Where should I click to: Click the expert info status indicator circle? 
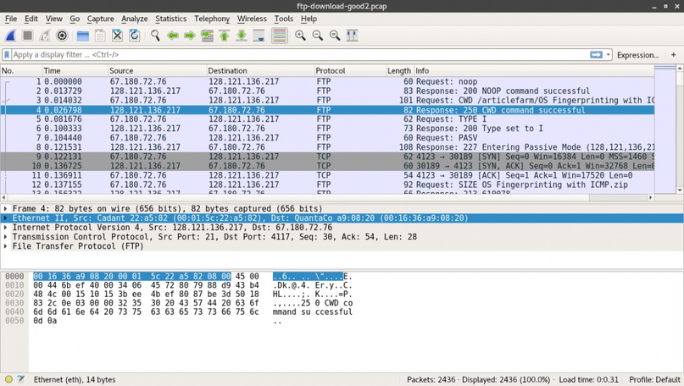(9, 380)
